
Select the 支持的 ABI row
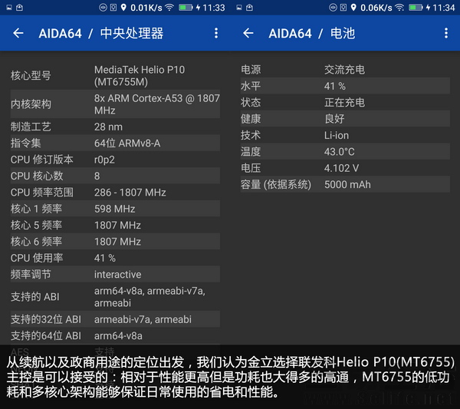pyautogui.click(x=115, y=297)
